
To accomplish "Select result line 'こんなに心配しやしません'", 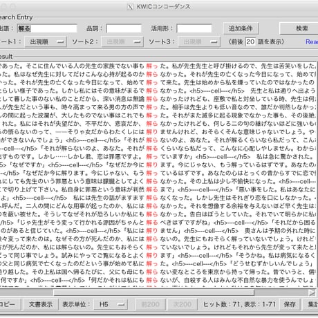I will point(159,149).
